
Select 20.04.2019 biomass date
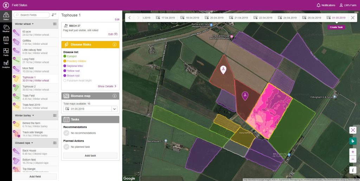pyautogui.click(x=214, y=18)
